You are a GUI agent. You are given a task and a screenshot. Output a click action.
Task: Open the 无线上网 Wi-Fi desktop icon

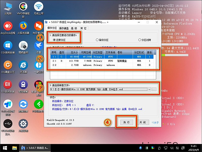tap(39, 8)
